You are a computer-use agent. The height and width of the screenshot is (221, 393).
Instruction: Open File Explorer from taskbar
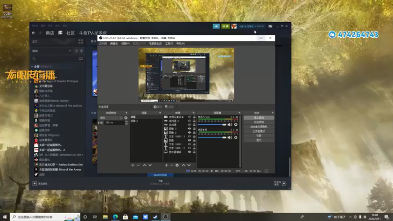click(105, 217)
